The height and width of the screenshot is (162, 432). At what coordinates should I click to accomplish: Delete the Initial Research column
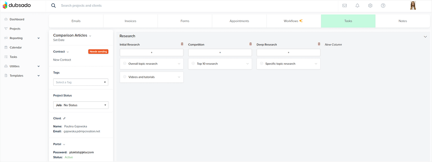click(182, 44)
